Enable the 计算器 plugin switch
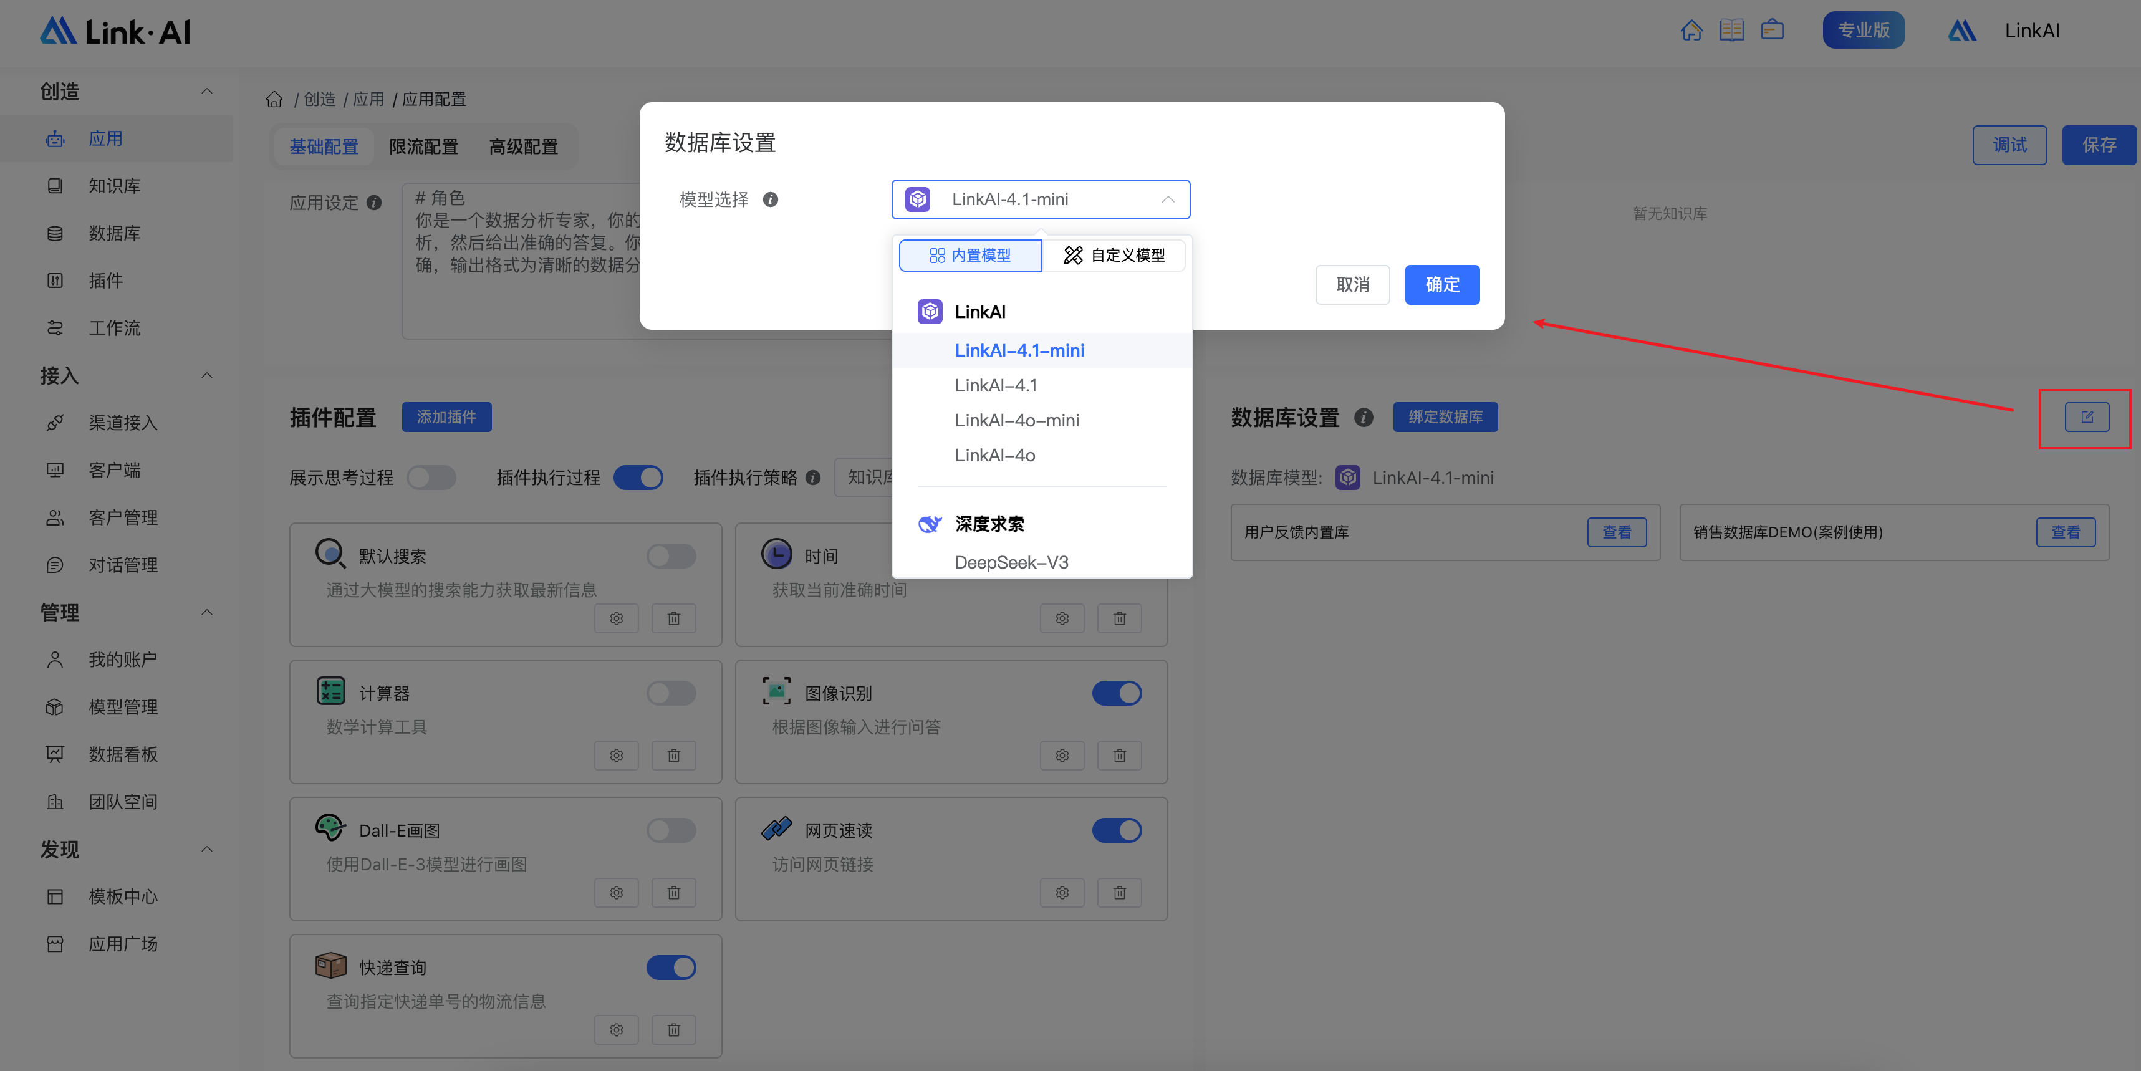This screenshot has width=2141, height=1071. coord(671,693)
